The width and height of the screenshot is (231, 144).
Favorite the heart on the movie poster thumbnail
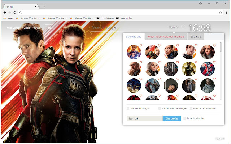tap(141, 45)
